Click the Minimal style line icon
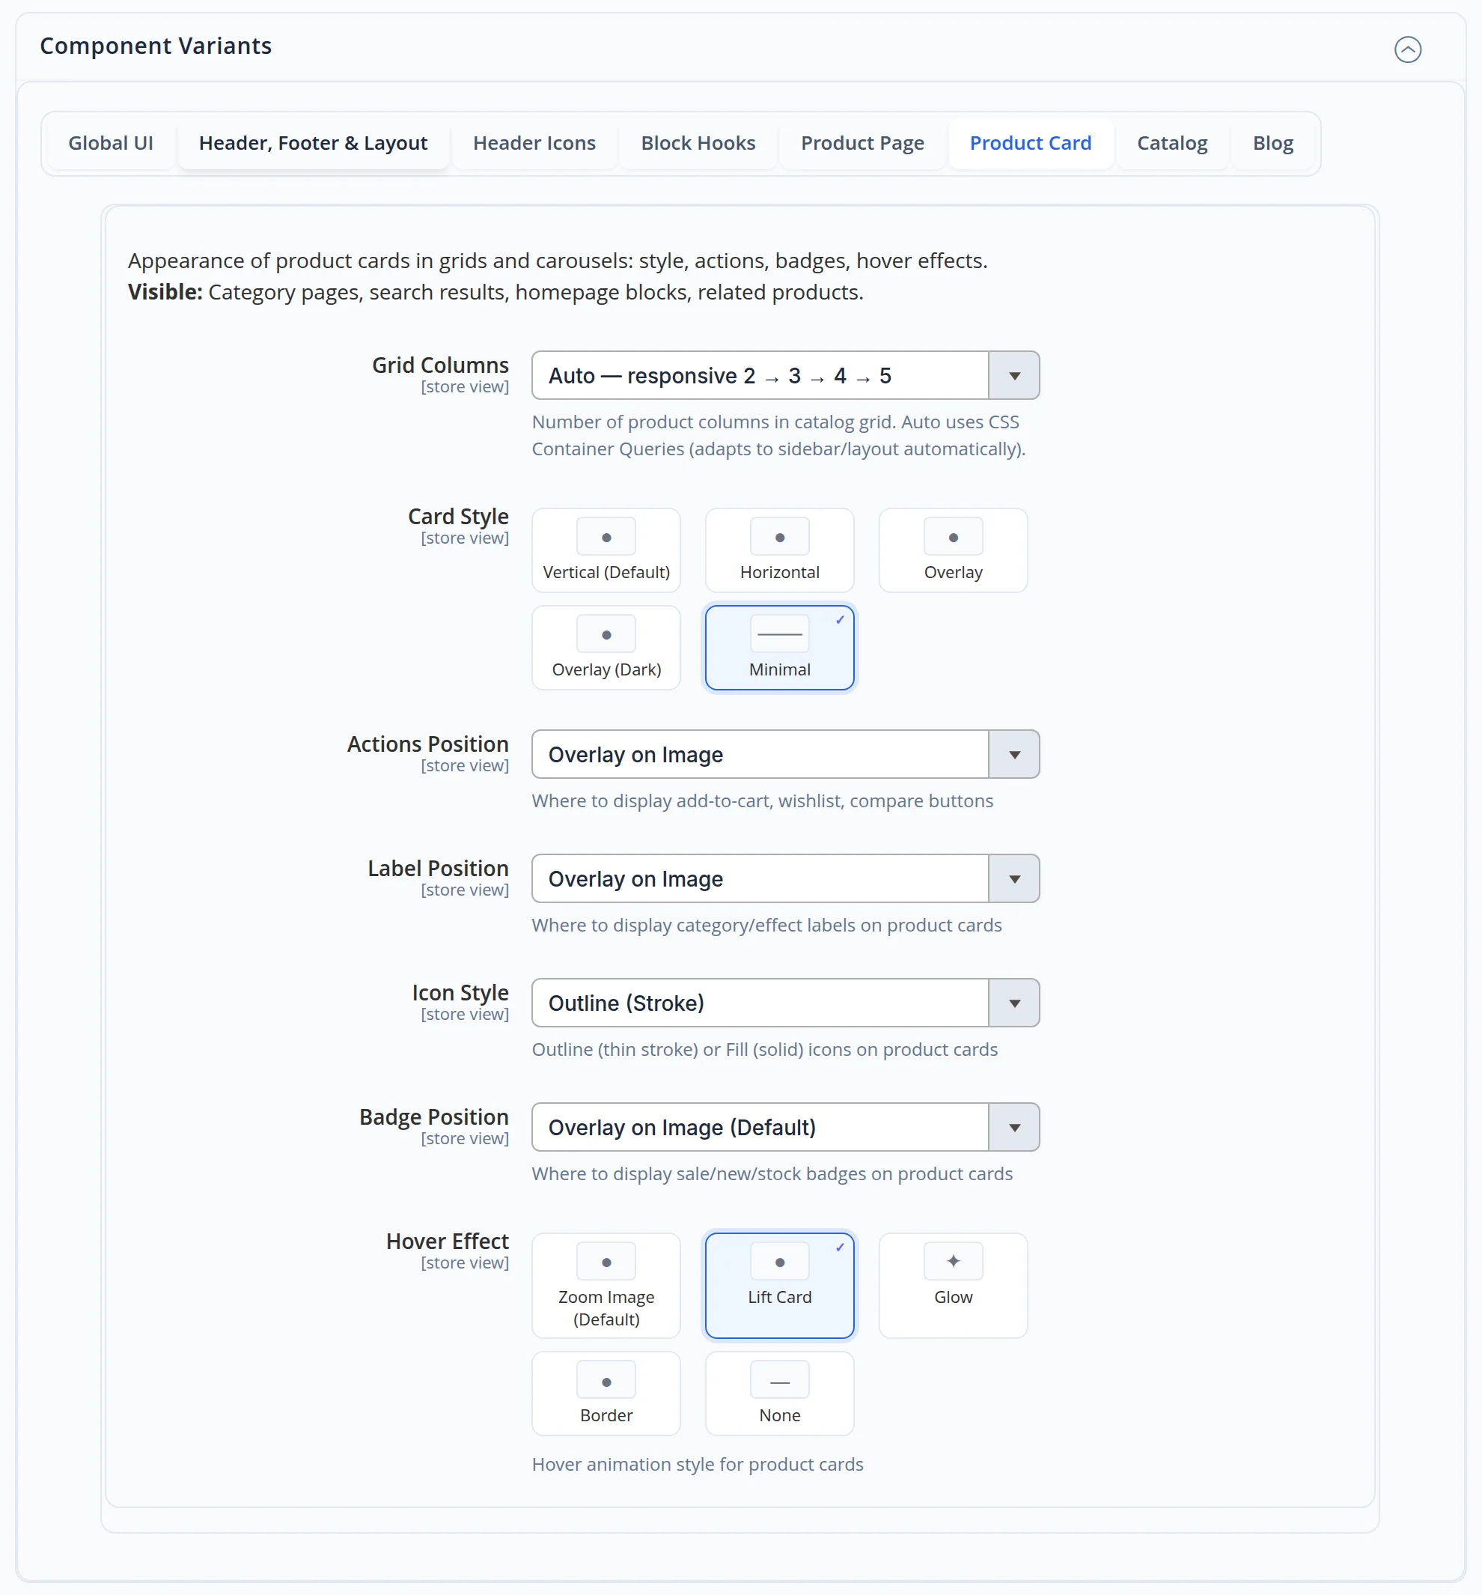Image resolution: width=1482 pixels, height=1595 pixels. pos(779,634)
